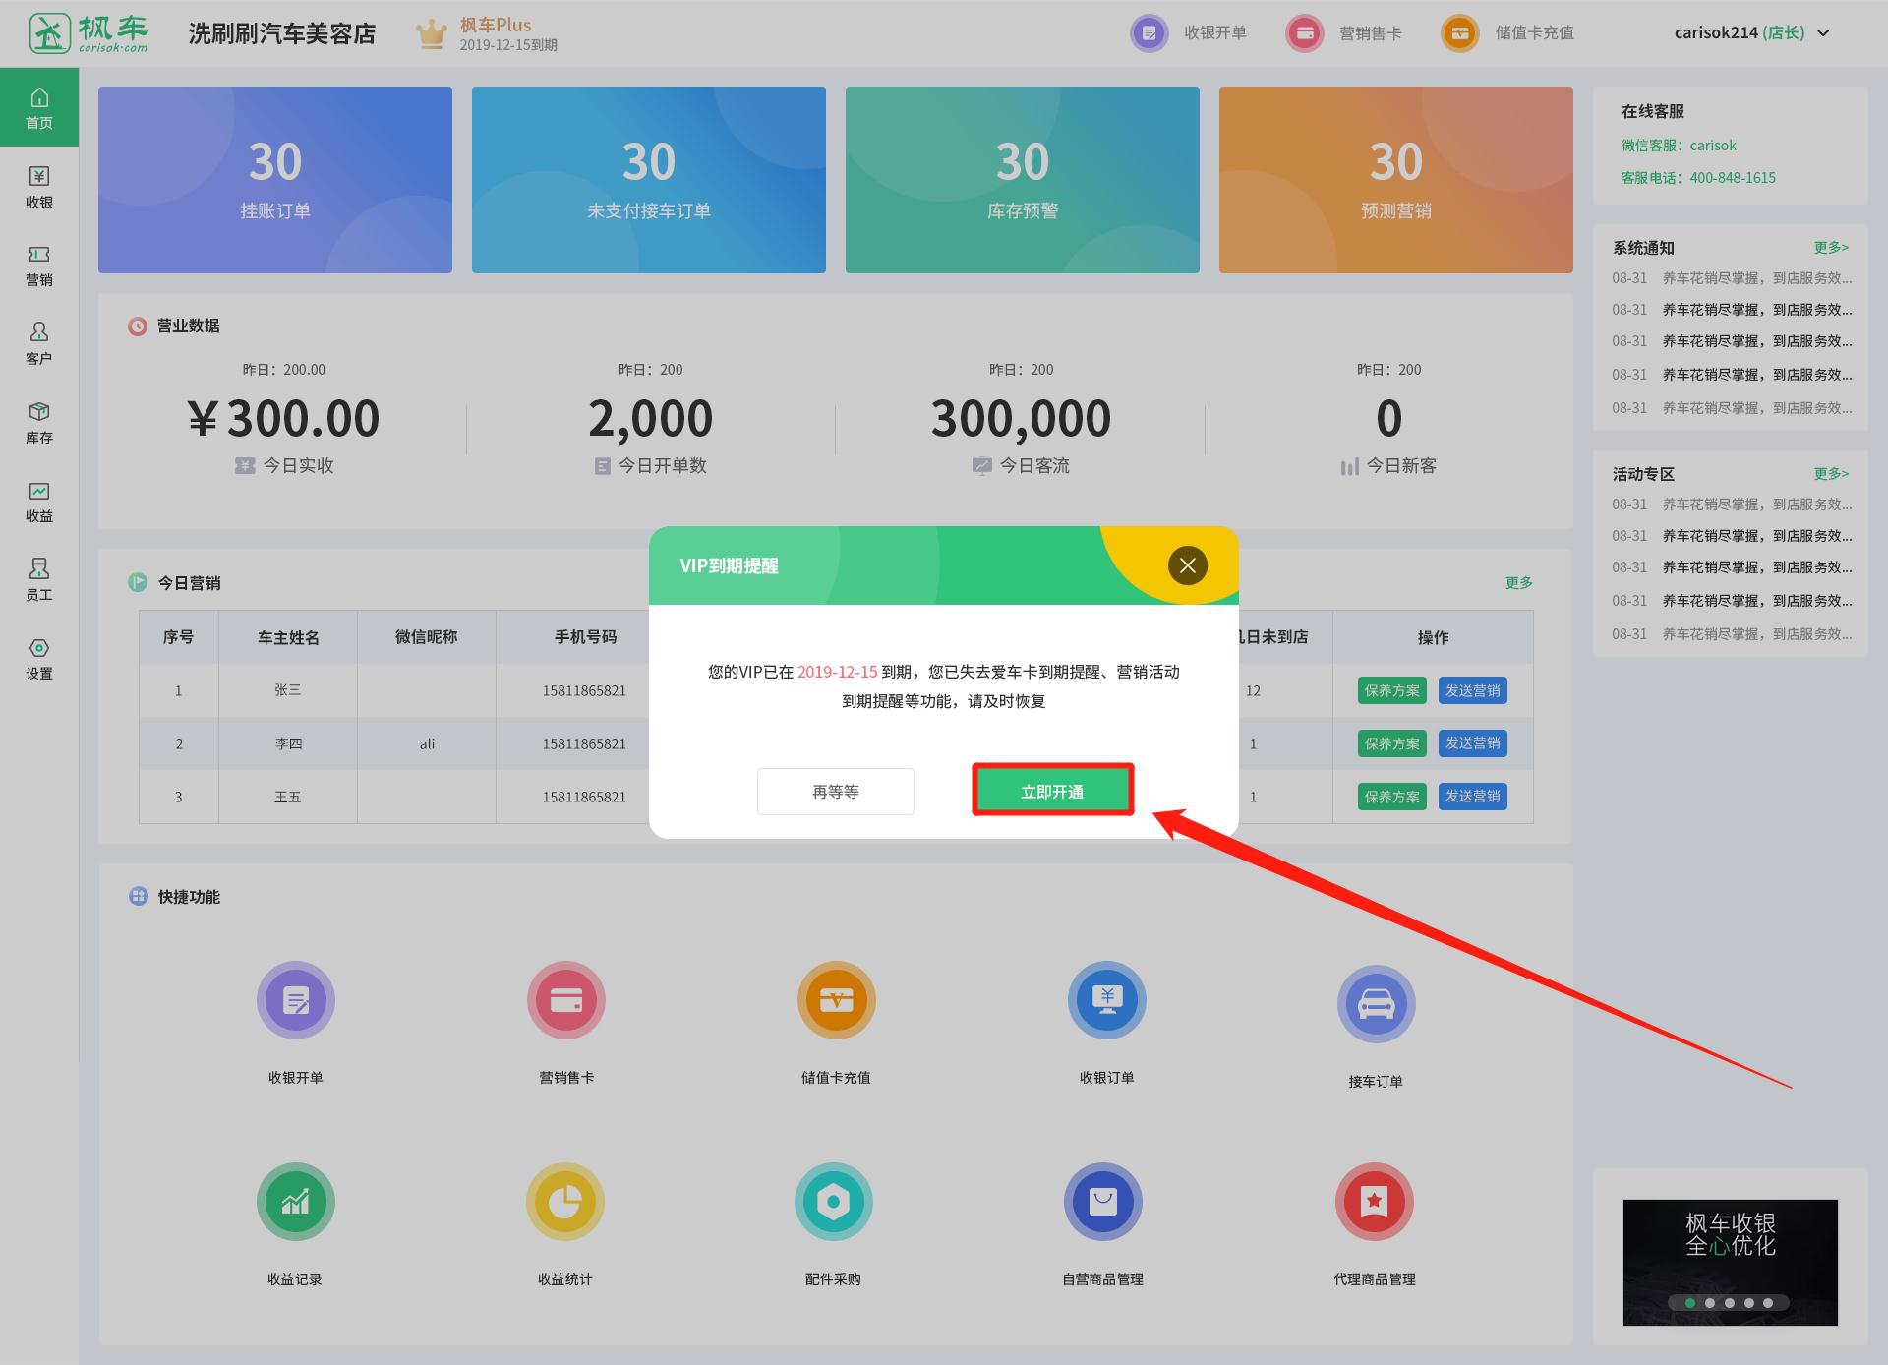Screen dimensions: 1888x1365
Task: Click 保养方案 button for 王五 row
Action: tap(1391, 797)
